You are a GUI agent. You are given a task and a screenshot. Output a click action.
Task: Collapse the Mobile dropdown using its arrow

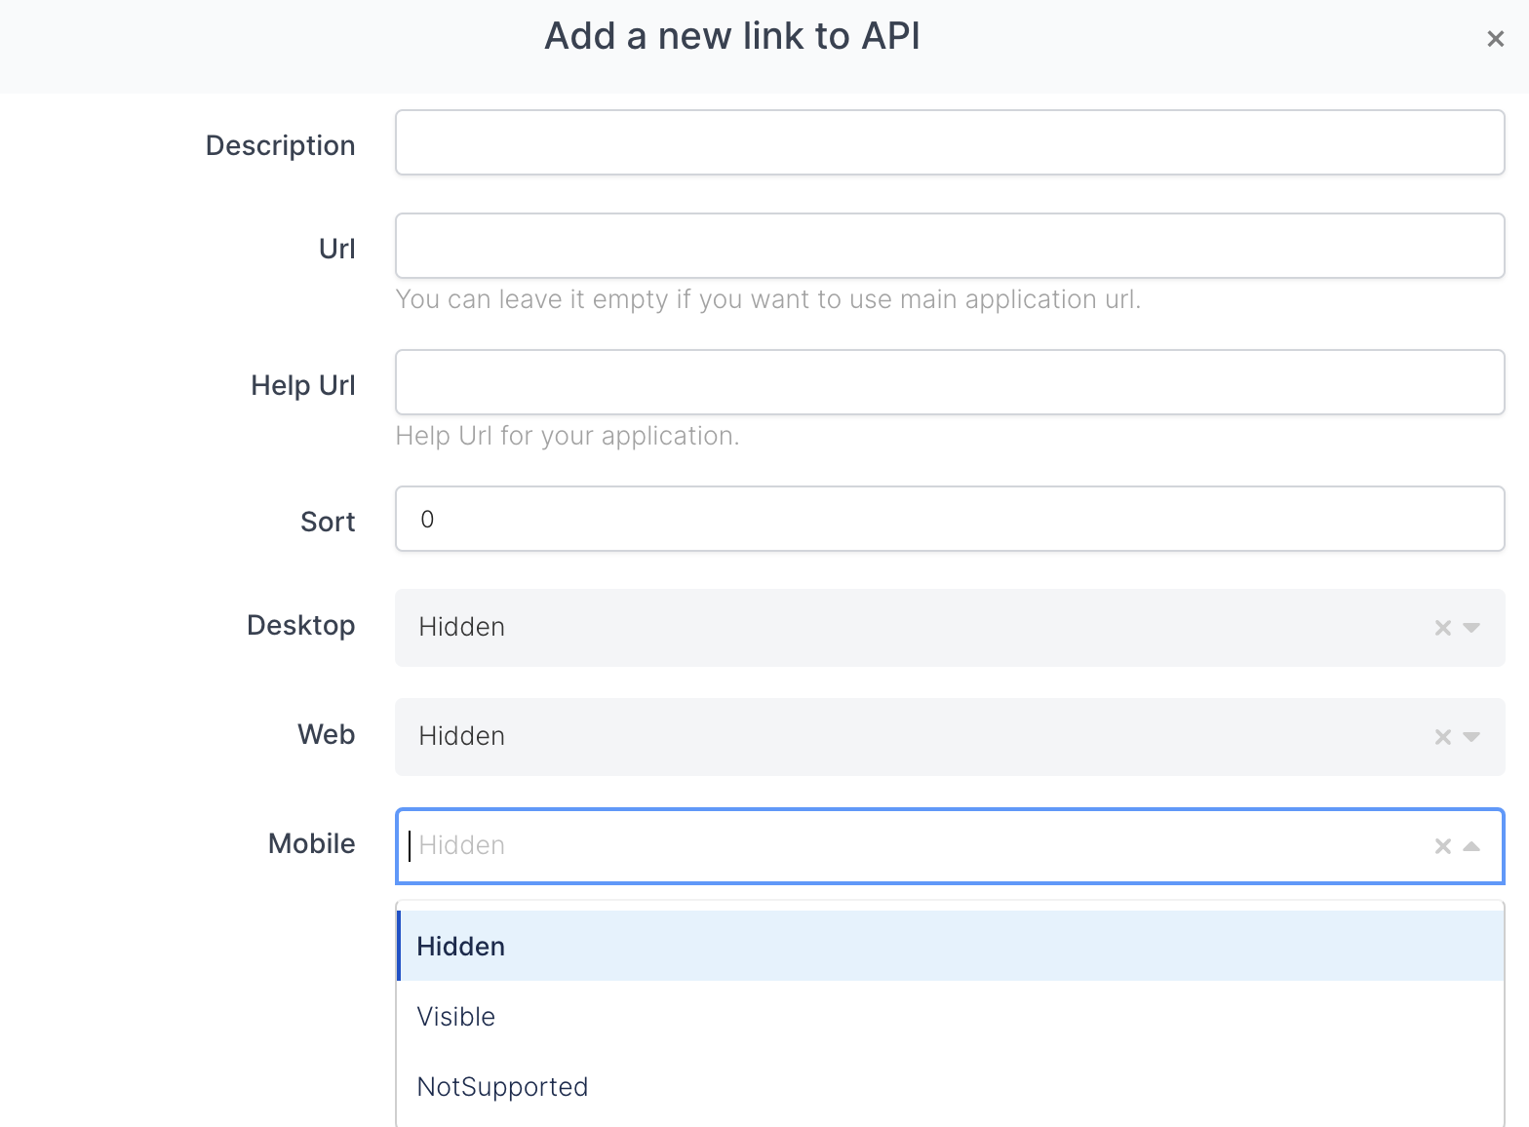[x=1472, y=846]
